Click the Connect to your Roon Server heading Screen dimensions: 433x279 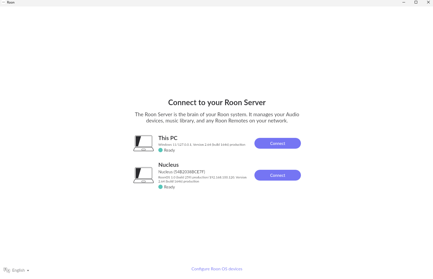pyautogui.click(x=217, y=102)
